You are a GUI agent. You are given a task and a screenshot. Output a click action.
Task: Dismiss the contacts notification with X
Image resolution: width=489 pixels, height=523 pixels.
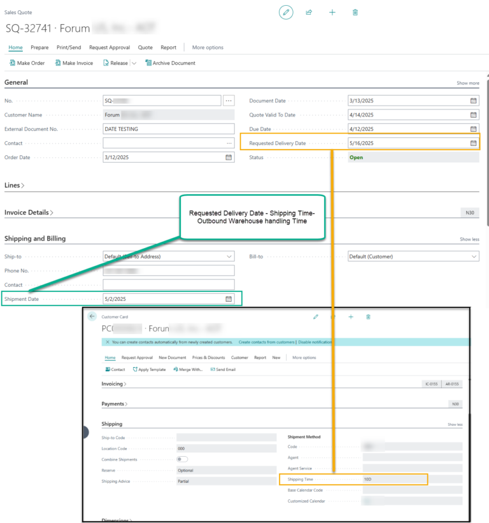107,342
